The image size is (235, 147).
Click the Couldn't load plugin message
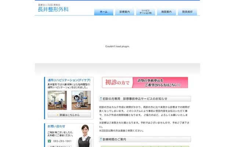pos(117,46)
